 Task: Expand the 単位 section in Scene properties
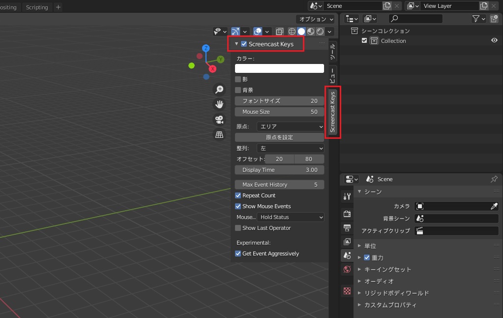pyautogui.click(x=370, y=245)
